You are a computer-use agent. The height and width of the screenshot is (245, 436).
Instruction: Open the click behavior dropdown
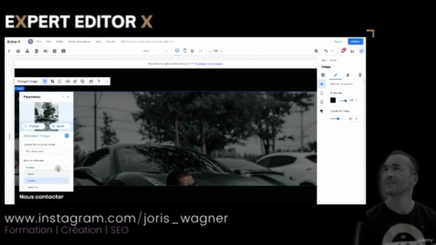[x=46, y=151]
